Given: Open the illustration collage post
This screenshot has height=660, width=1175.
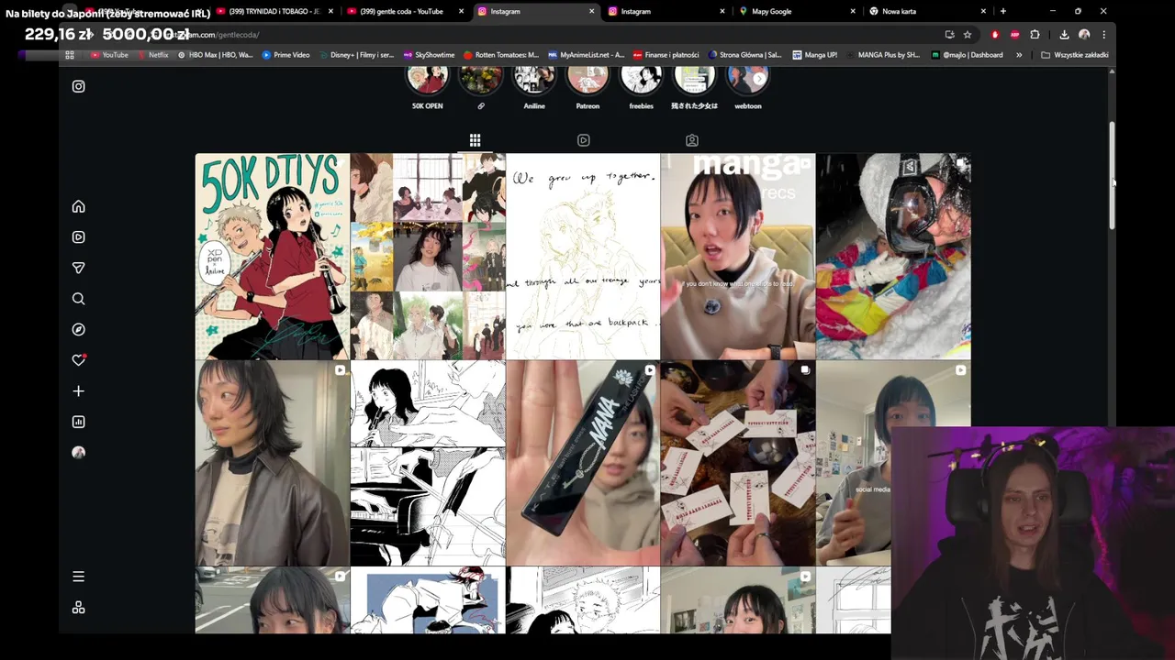Looking at the screenshot, I should point(427,256).
